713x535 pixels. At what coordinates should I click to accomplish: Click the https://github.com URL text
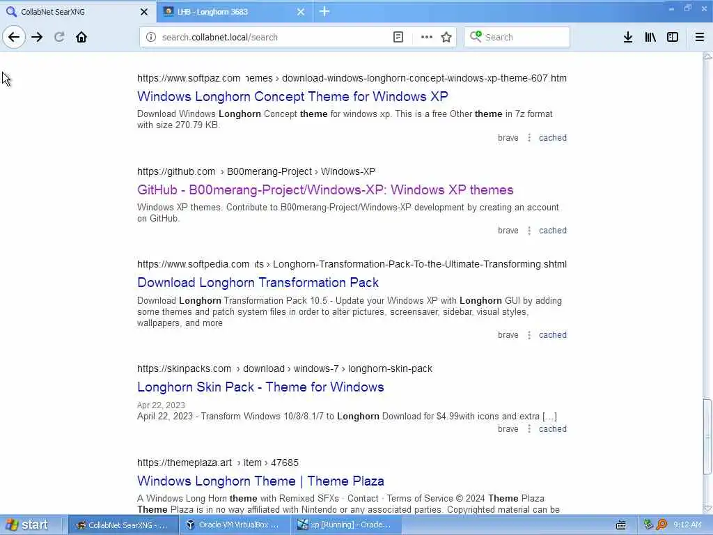tap(176, 171)
